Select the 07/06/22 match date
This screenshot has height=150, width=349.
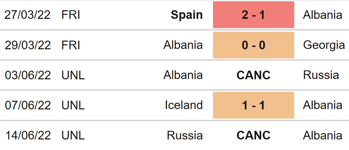(27, 105)
